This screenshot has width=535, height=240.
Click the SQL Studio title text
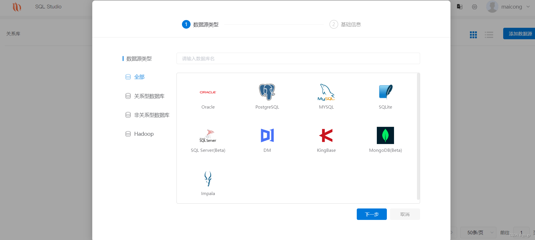[48, 7]
